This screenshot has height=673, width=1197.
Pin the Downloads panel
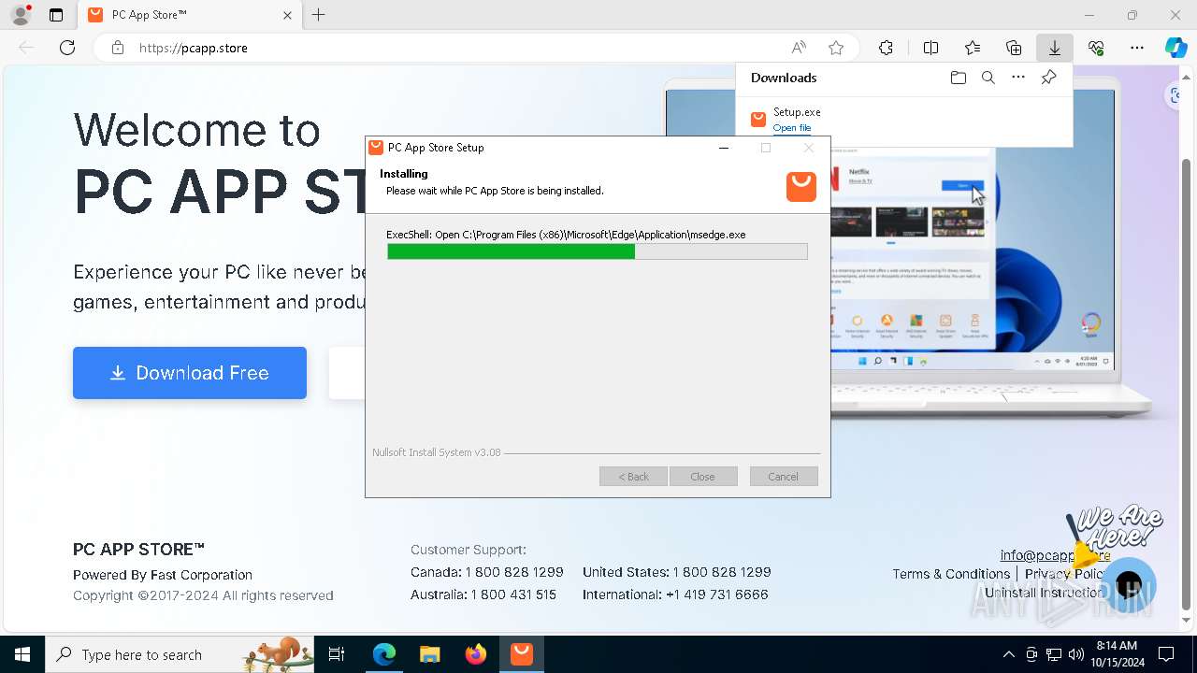[x=1048, y=78]
